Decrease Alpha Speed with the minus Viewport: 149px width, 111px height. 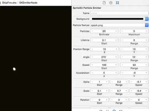(131, 82)
